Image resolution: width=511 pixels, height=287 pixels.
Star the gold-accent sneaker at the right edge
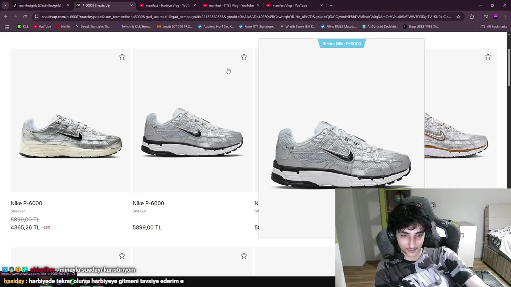[488, 57]
